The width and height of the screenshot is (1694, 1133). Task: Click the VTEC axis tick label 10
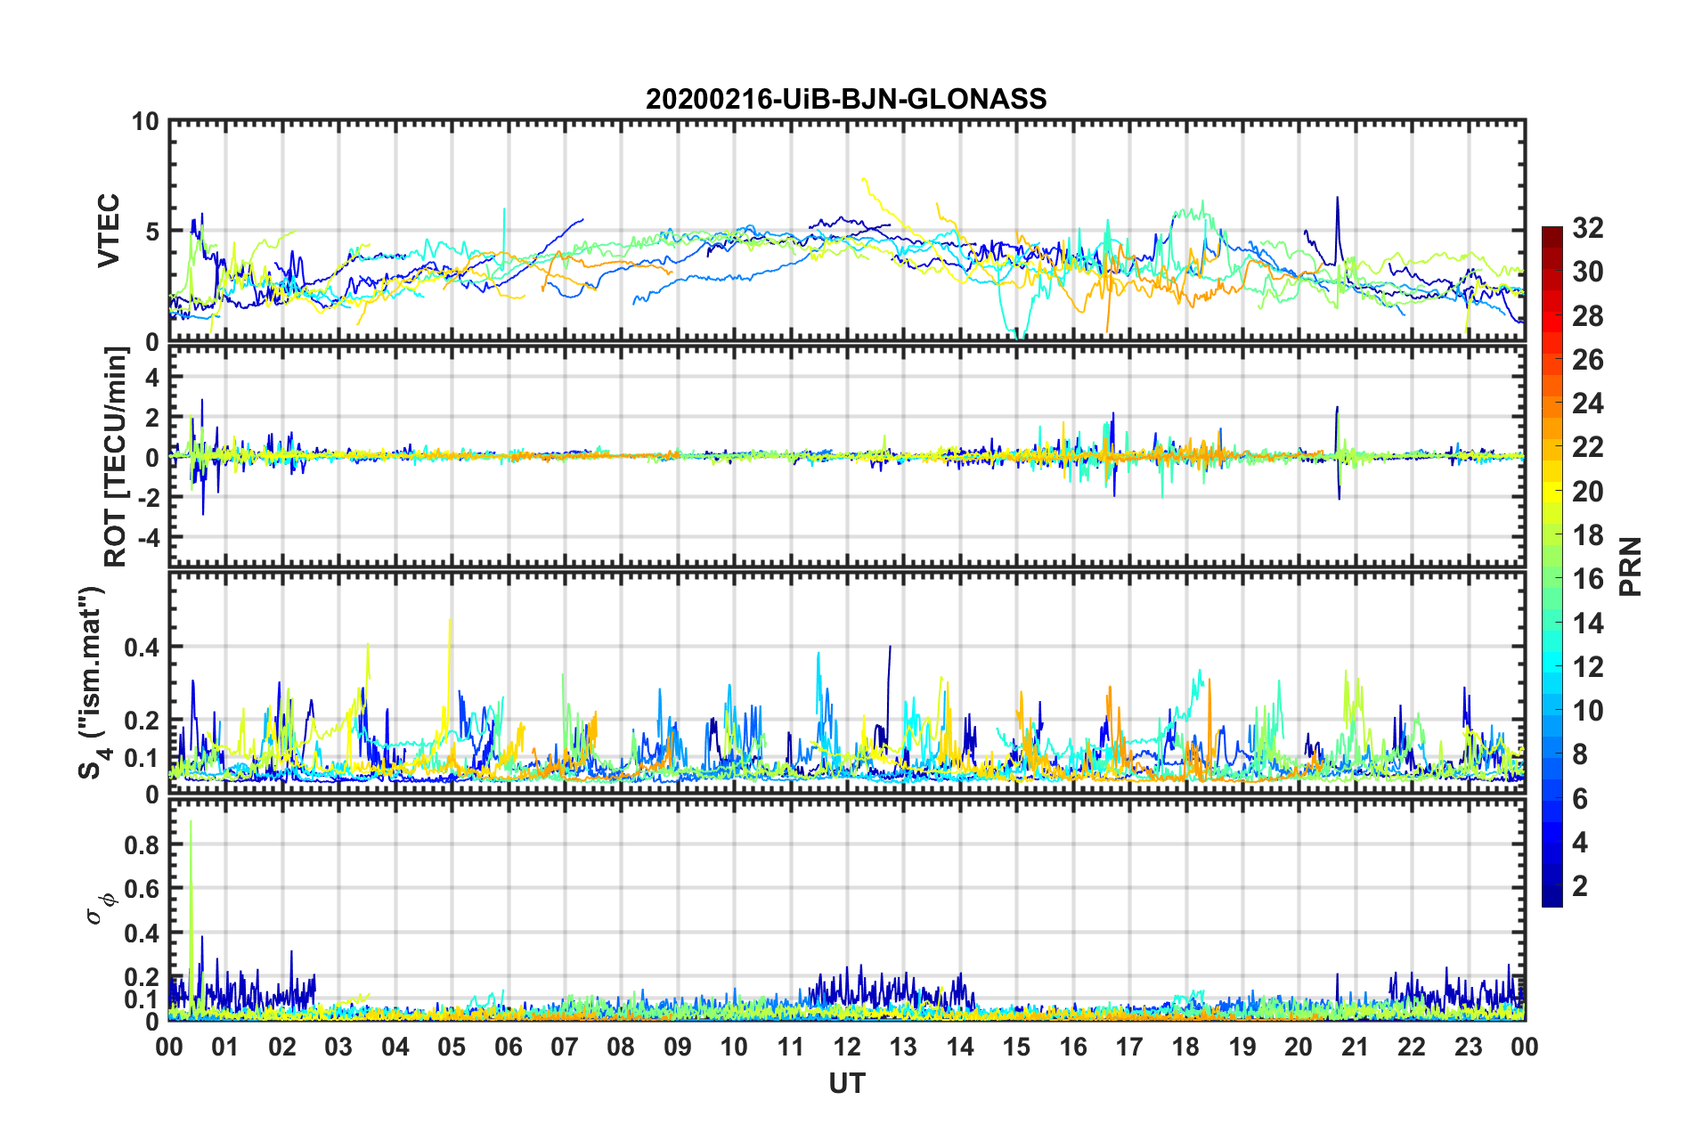[x=145, y=122]
